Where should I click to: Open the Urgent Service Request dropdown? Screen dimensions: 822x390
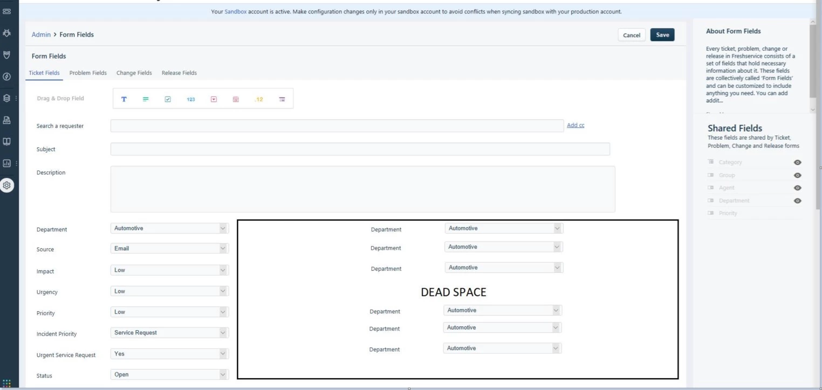pyautogui.click(x=169, y=354)
